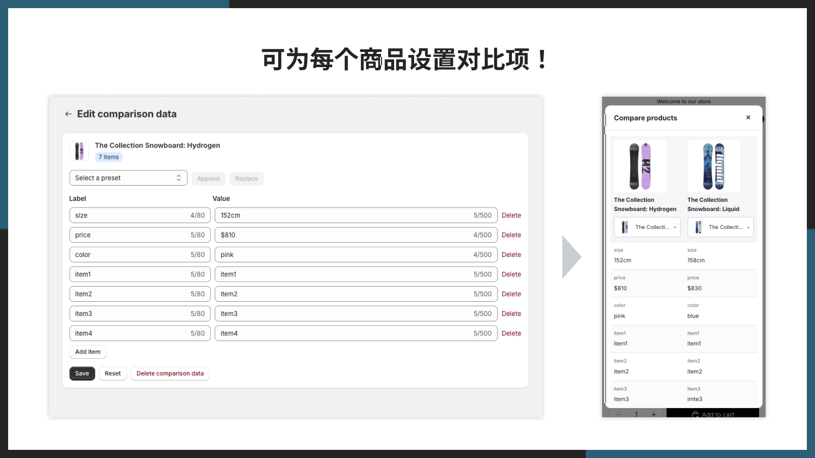Delete the item2 row
This screenshot has height=458, width=815.
[x=511, y=294]
